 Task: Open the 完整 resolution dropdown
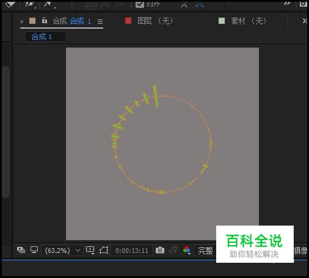pyautogui.click(x=205, y=251)
